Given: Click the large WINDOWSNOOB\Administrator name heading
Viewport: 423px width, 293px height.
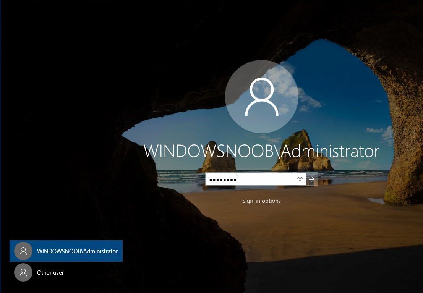Looking at the screenshot, I should [262, 151].
